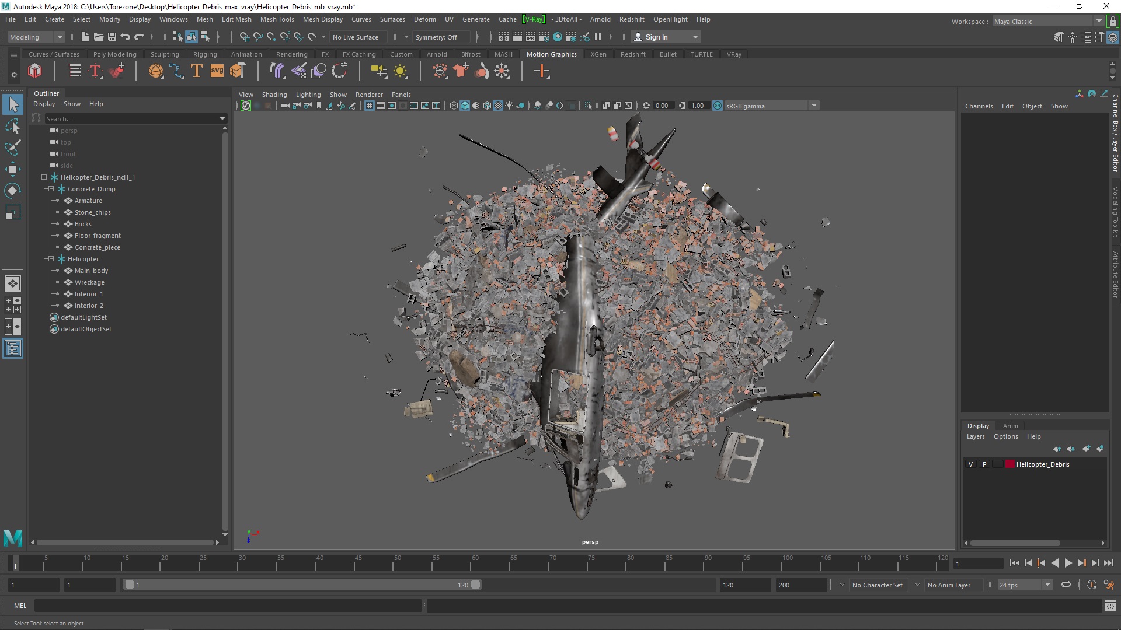
Task: Click the red Helicopter_Debris layer color swatch
Action: (1009, 464)
